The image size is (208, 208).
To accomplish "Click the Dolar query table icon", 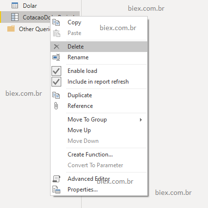I will pos(15,6).
